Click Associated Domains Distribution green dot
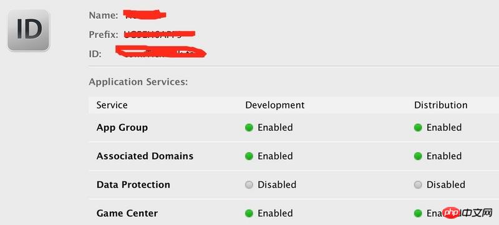 (418, 156)
